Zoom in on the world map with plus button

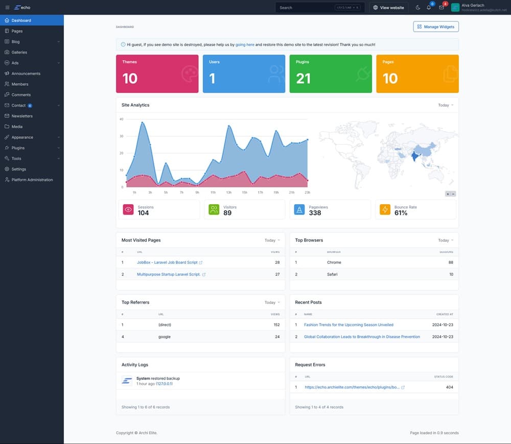coord(448,194)
